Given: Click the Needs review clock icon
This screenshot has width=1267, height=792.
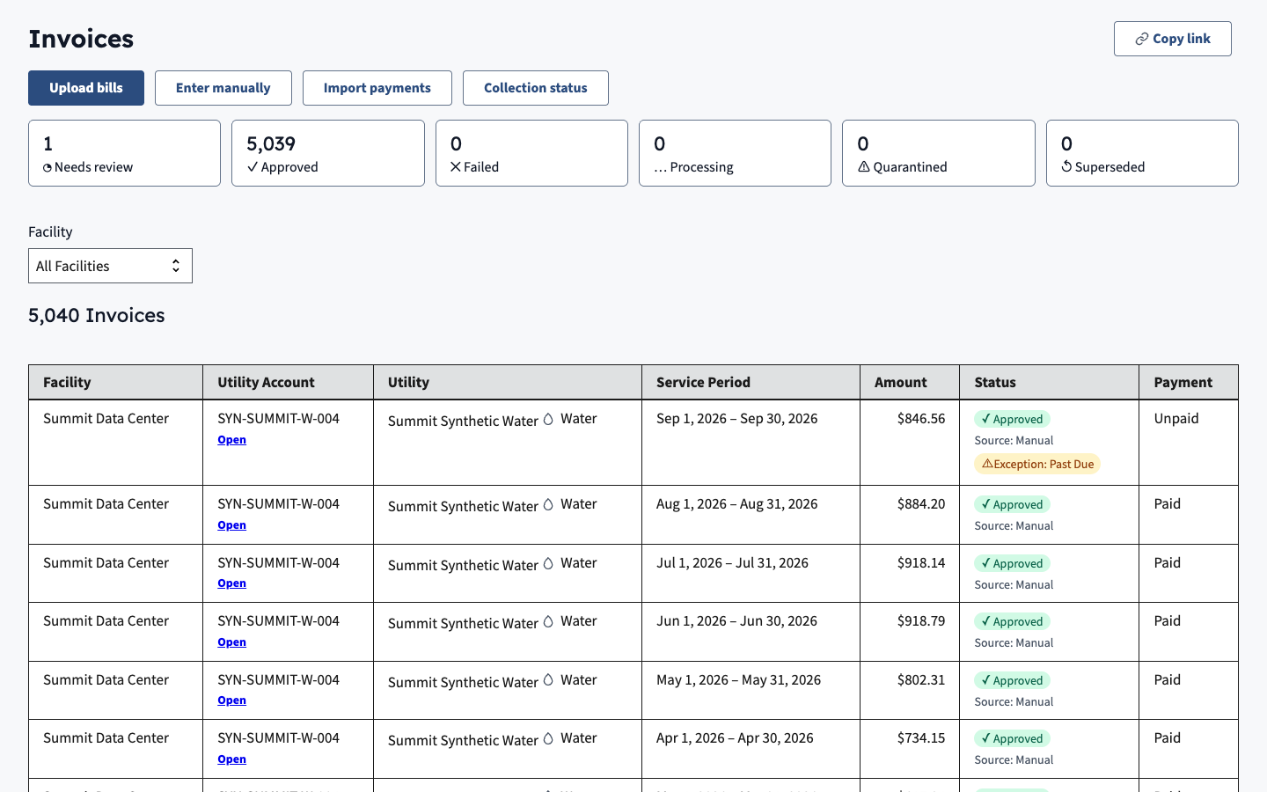Looking at the screenshot, I should click(48, 168).
